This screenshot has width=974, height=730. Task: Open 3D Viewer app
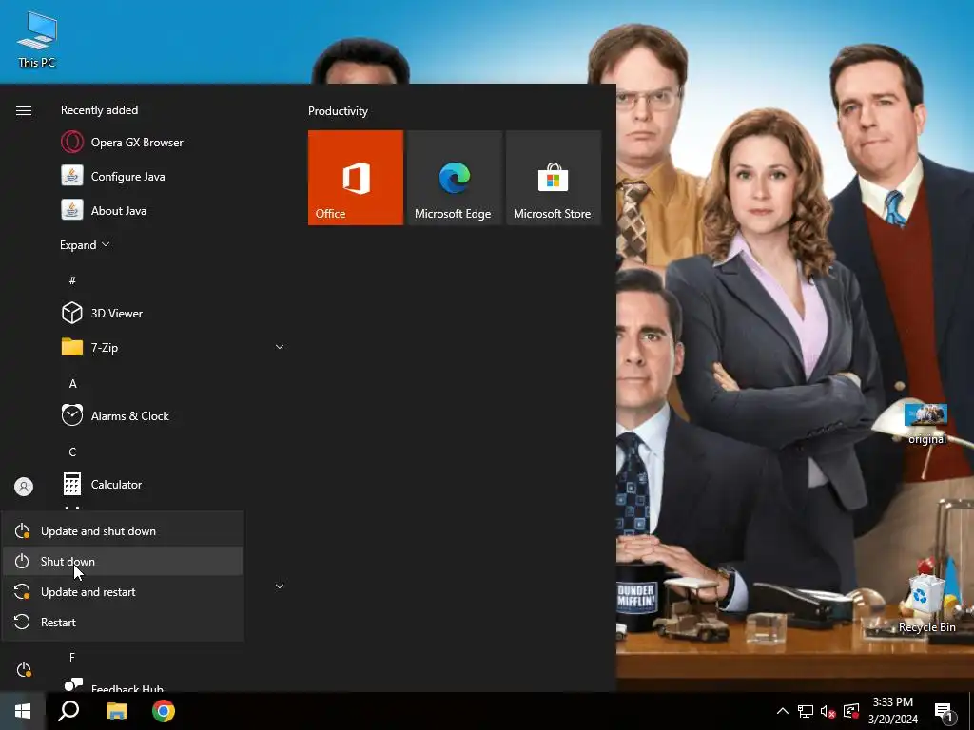click(x=173, y=313)
